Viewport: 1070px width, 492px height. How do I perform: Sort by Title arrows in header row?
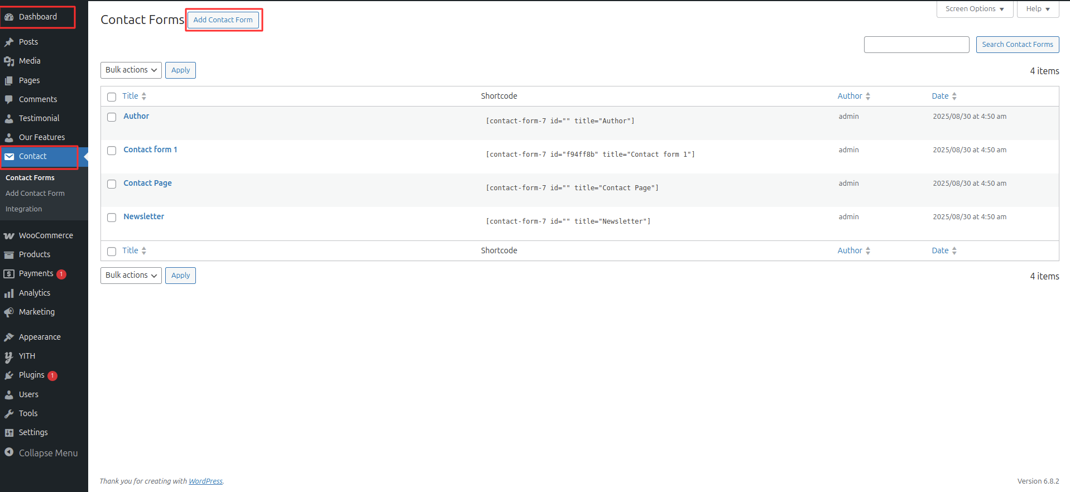(x=143, y=96)
